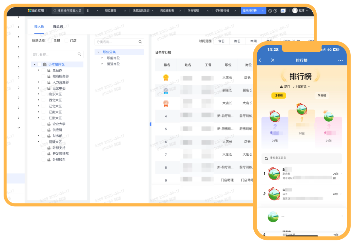Click the search icon in 分类名称 field
Screen dimensions: 354x242
pyautogui.click(x=140, y=42)
